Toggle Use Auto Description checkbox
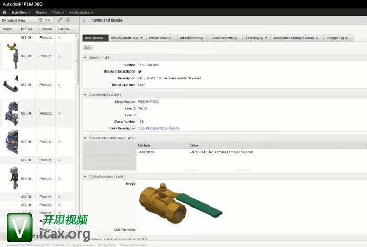This screenshot has width=367, height=247. pos(140,71)
